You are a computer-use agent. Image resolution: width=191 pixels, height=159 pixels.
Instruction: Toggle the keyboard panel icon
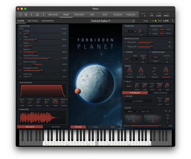point(37,15)
